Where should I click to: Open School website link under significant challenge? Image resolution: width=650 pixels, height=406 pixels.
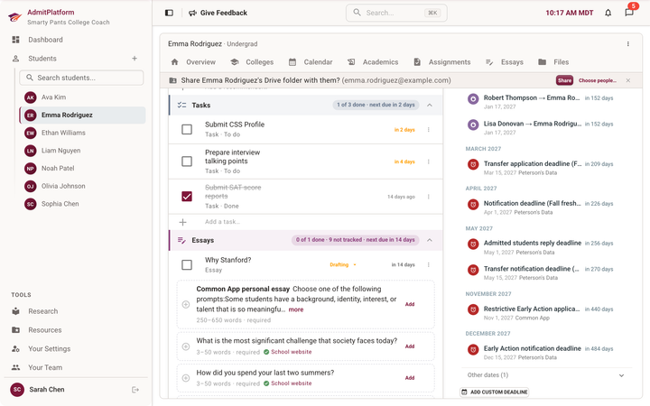pos(291,352)
